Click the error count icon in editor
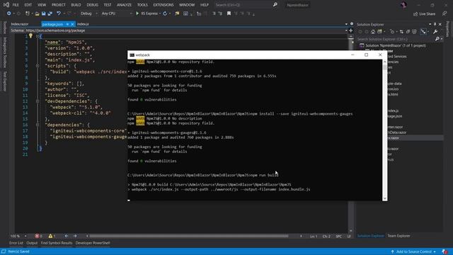This screenshot has height=255, width=453. click(x=37, y=236)
